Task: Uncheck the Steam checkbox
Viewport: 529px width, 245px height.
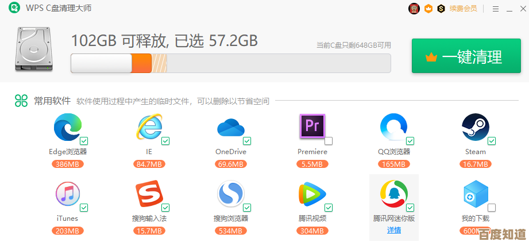Action: pyautogui.click(x=492, y=141)
